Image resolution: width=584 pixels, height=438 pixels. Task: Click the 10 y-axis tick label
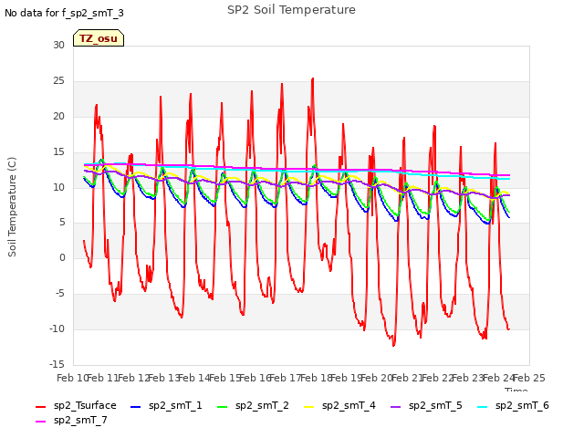tap(58, 187)
